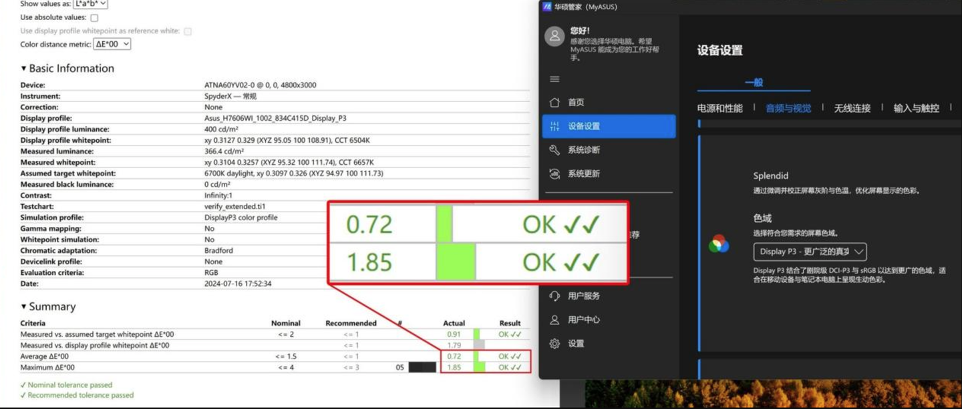Click the Assumed target whitepoint 6700K value

click(294, 173)
